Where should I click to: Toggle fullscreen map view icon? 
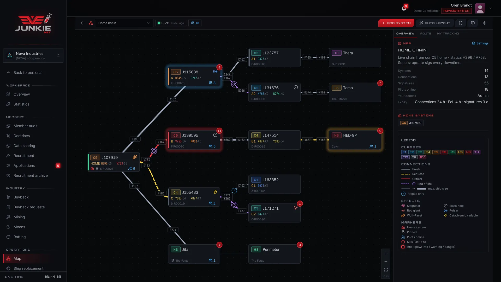click(x=461, y=23)
